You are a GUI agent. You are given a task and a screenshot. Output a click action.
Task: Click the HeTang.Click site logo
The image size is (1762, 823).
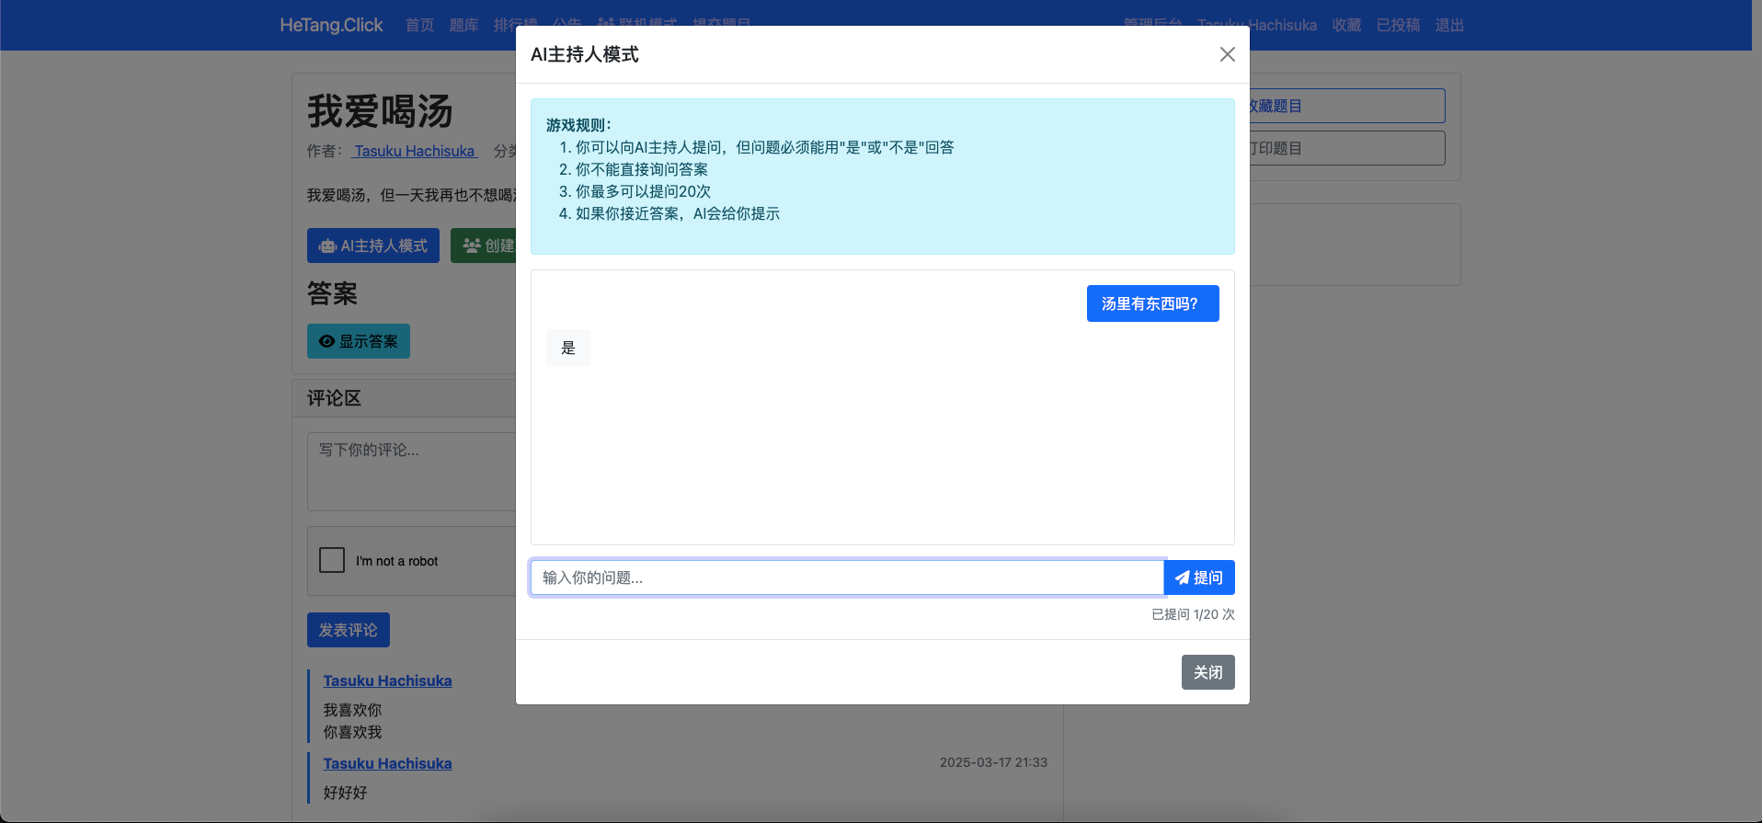331,25
